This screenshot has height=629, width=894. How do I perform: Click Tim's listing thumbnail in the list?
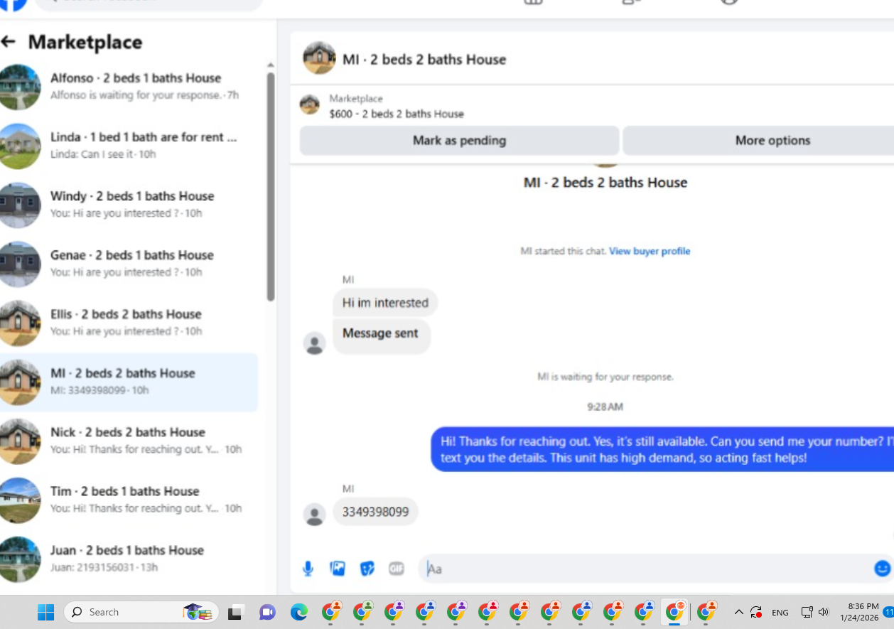pyautogui.click(x=18, y=500)
